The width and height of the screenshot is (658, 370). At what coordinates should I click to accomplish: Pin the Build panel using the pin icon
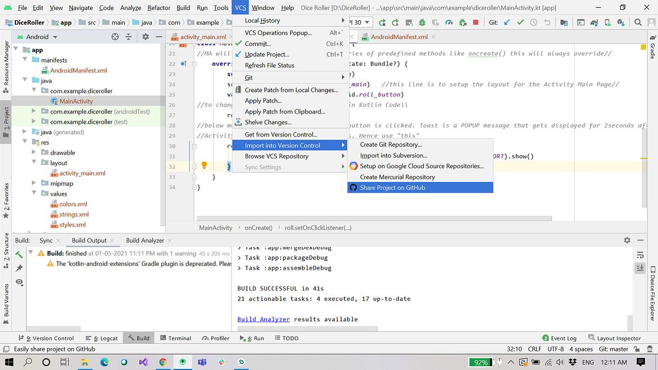(19, 268)
